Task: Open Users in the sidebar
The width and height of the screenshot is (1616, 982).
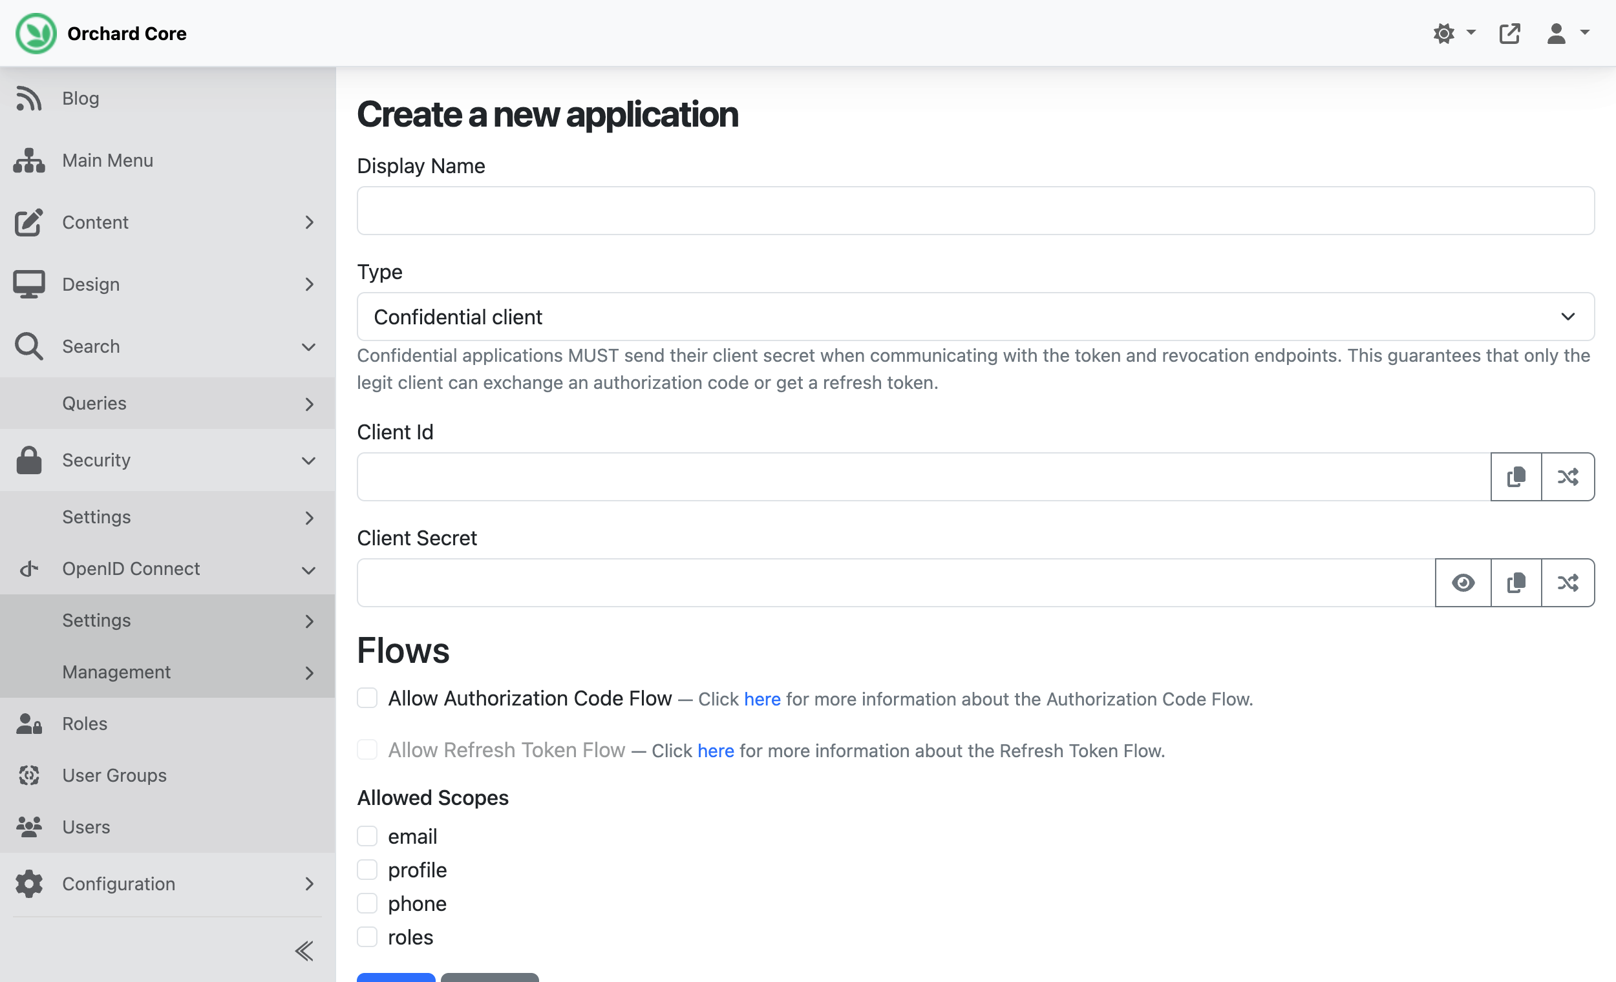Action: pyautogui.click(x=167, y=828)
